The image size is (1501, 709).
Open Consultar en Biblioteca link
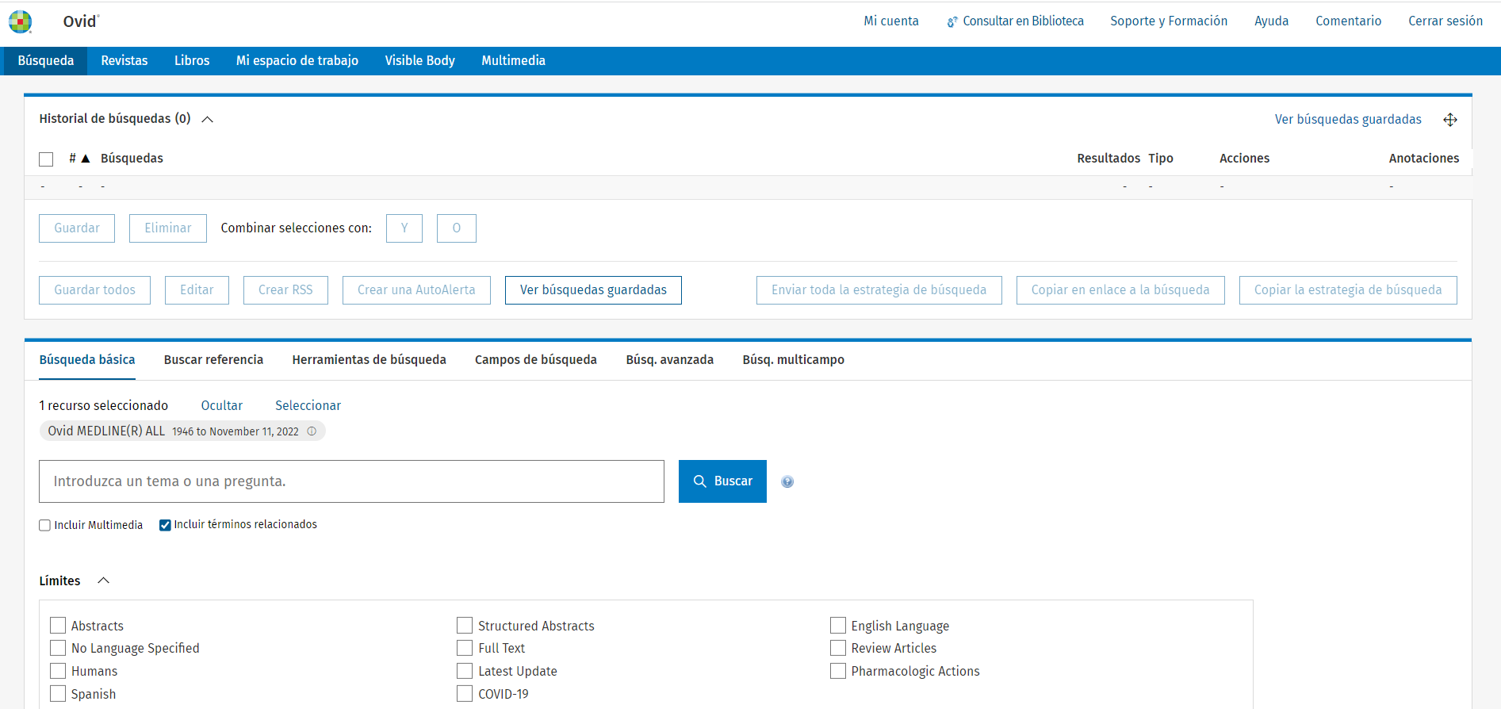pyautogui.click(x=1015, y=21)
